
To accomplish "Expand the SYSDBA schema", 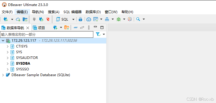I will pyautogui.click(x=8, y=64).
